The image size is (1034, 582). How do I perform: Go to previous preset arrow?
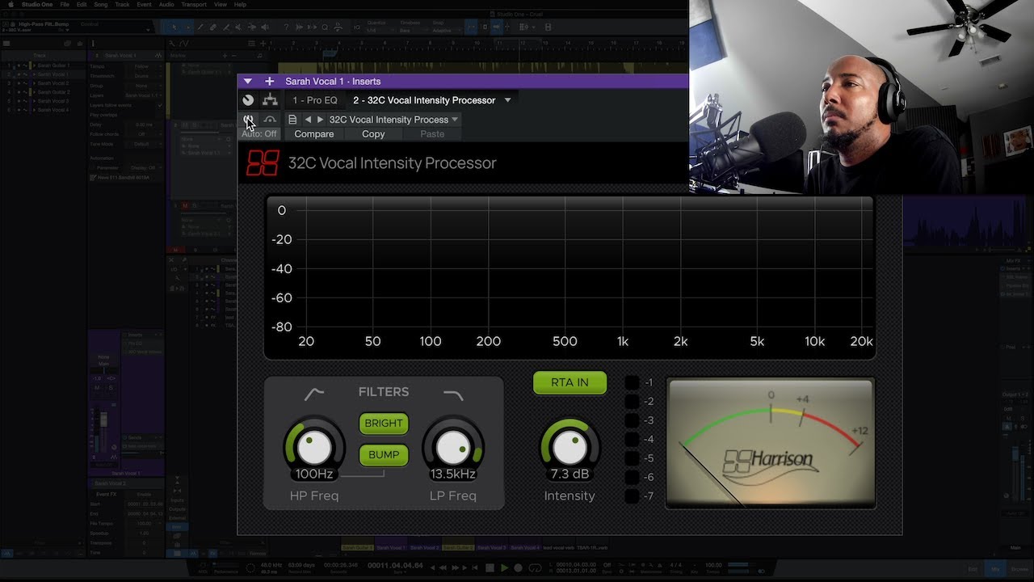point(308,120)
